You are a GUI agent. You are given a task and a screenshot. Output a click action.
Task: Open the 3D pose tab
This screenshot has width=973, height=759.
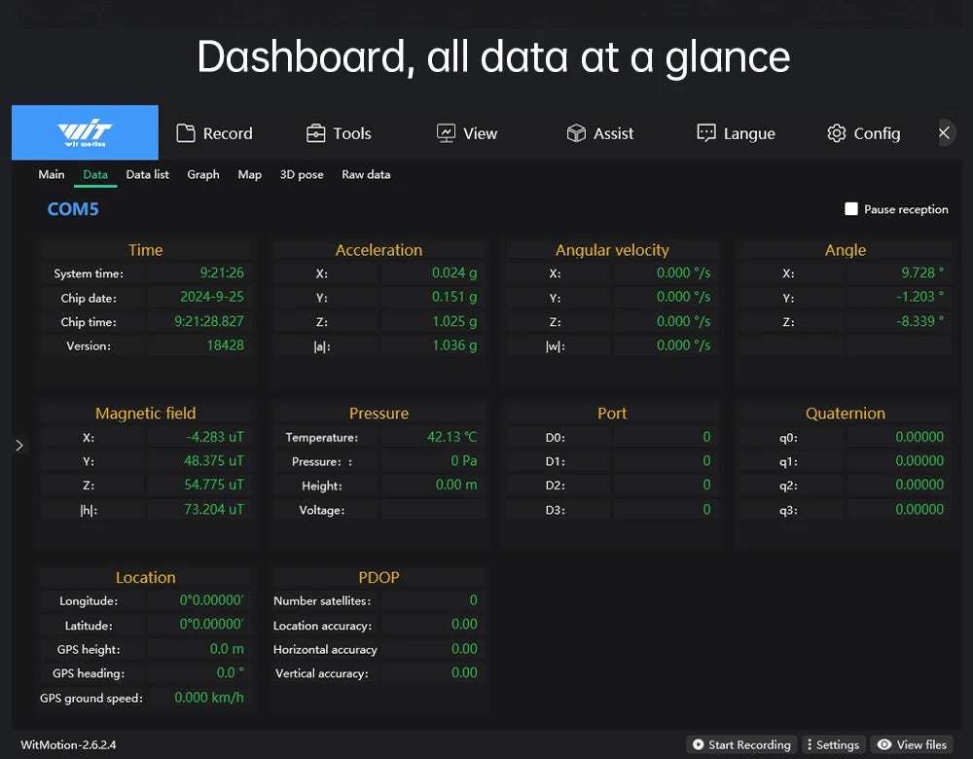pos(302,174)
